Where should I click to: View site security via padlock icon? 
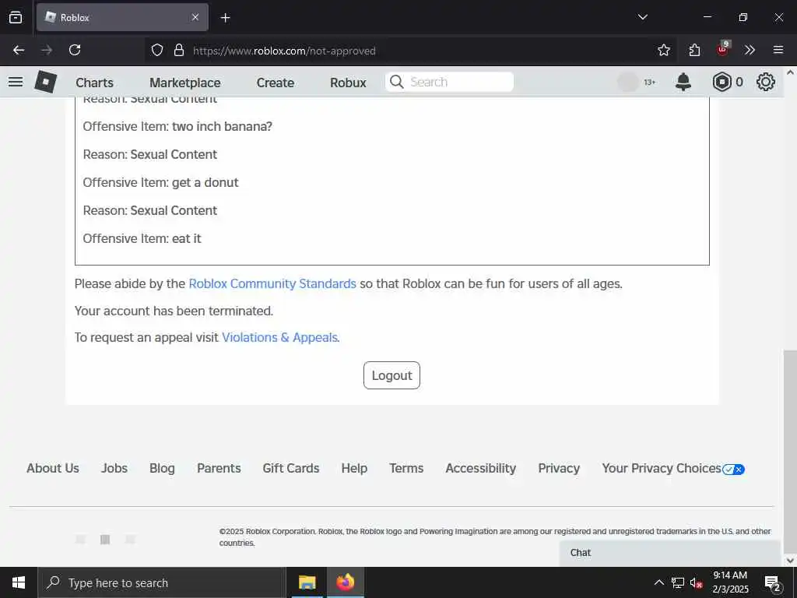coord(178,50)
